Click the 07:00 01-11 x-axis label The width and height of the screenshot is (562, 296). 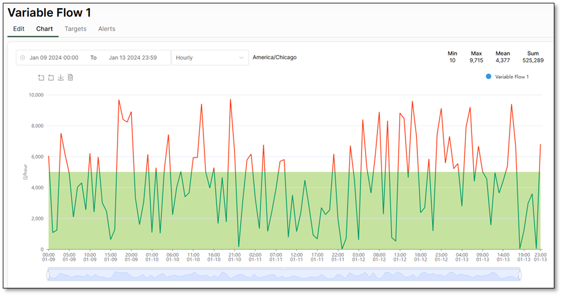click(276, 257)
